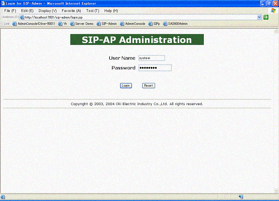
Task: Open the Display menu
Action: pos(47,11)
